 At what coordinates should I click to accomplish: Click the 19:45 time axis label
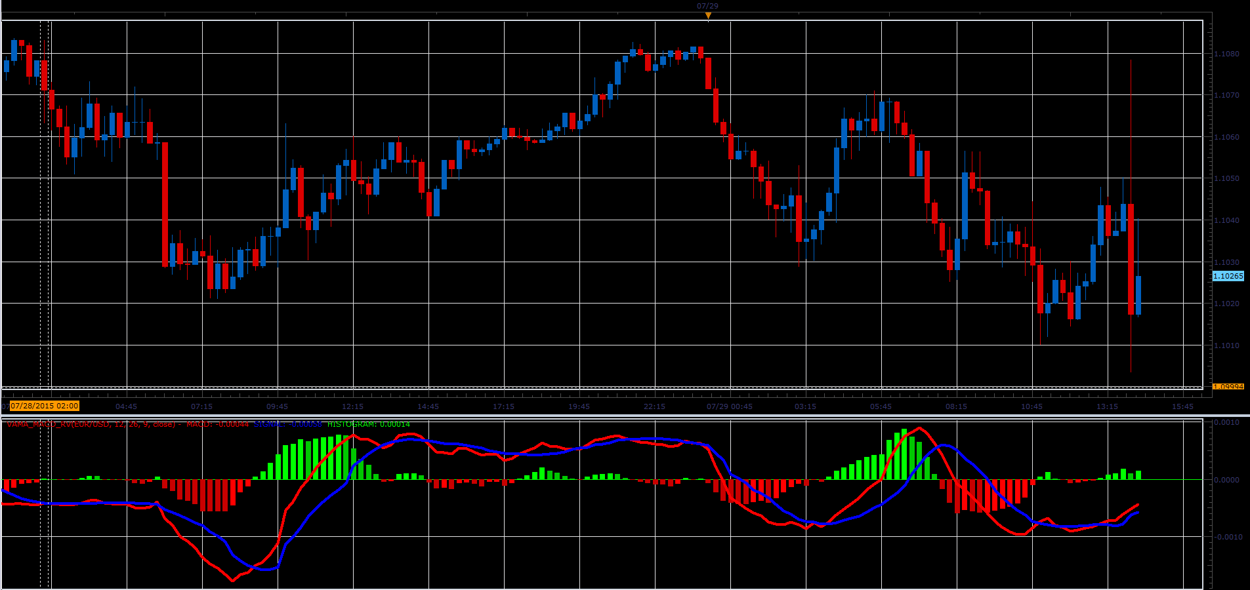(x=579, y=406)
